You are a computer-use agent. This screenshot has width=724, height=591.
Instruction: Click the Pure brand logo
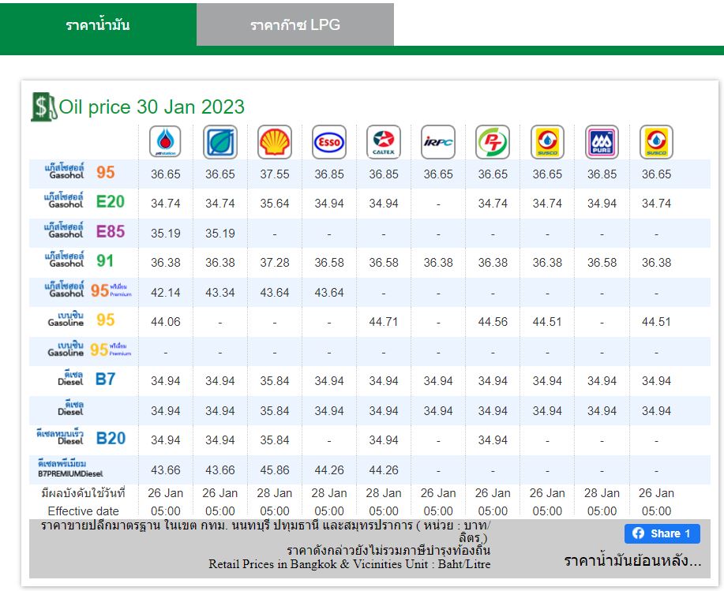coord(602,142)
